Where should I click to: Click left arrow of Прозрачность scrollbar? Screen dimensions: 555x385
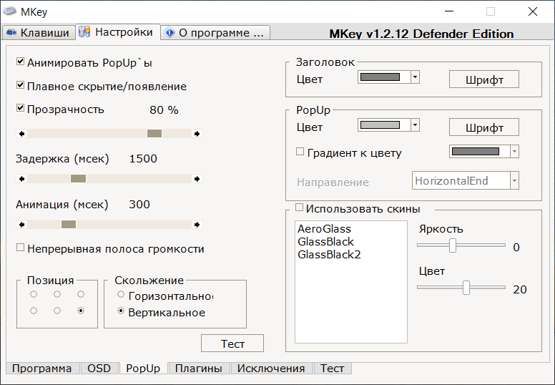pyautogui.click(x=22, y=134)
